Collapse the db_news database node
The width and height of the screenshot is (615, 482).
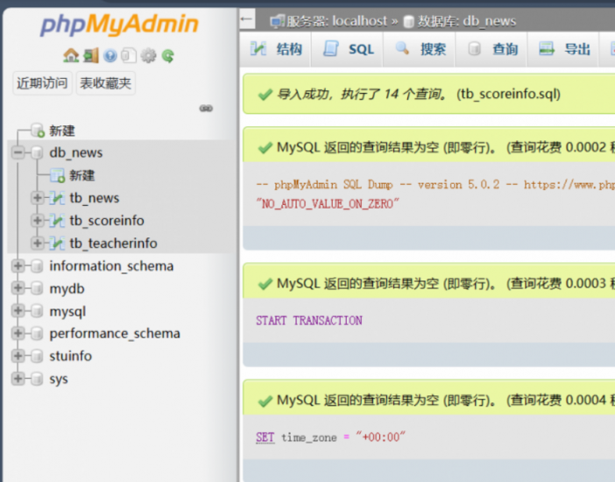pyautogui.click(x=18, y=152)
